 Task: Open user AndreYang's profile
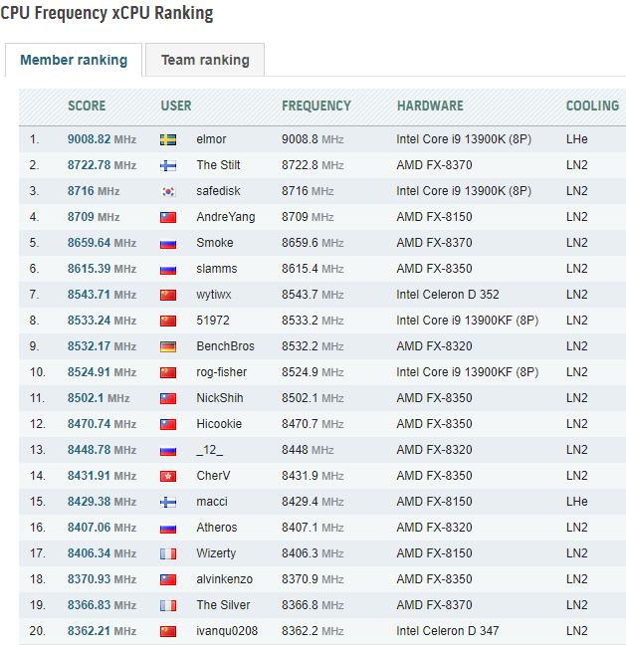click(x=226, y=217)
